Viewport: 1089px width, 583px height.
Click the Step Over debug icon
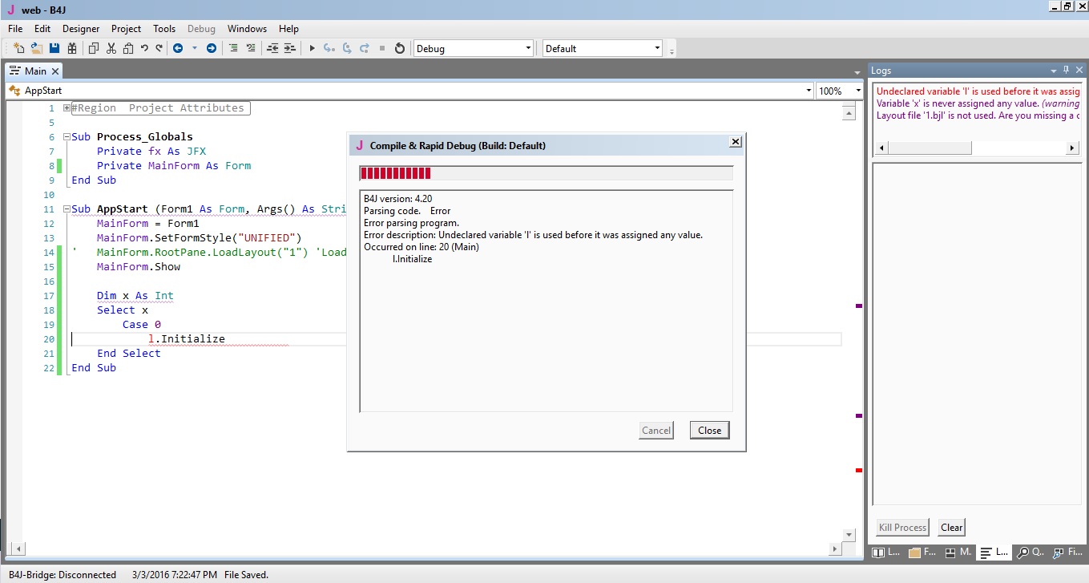[x=347, y=48]
